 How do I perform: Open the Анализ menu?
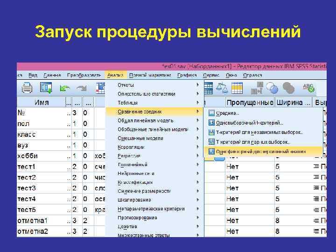[115, 75]
